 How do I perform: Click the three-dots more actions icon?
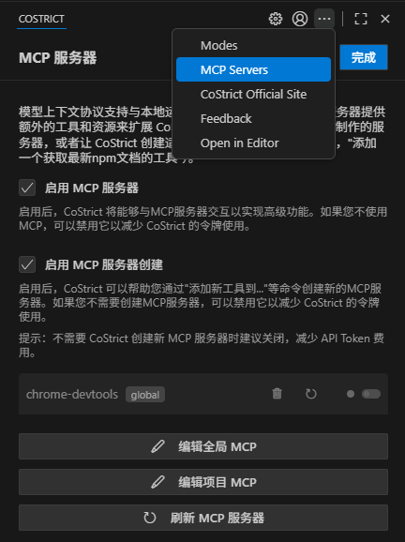(324, 19)
